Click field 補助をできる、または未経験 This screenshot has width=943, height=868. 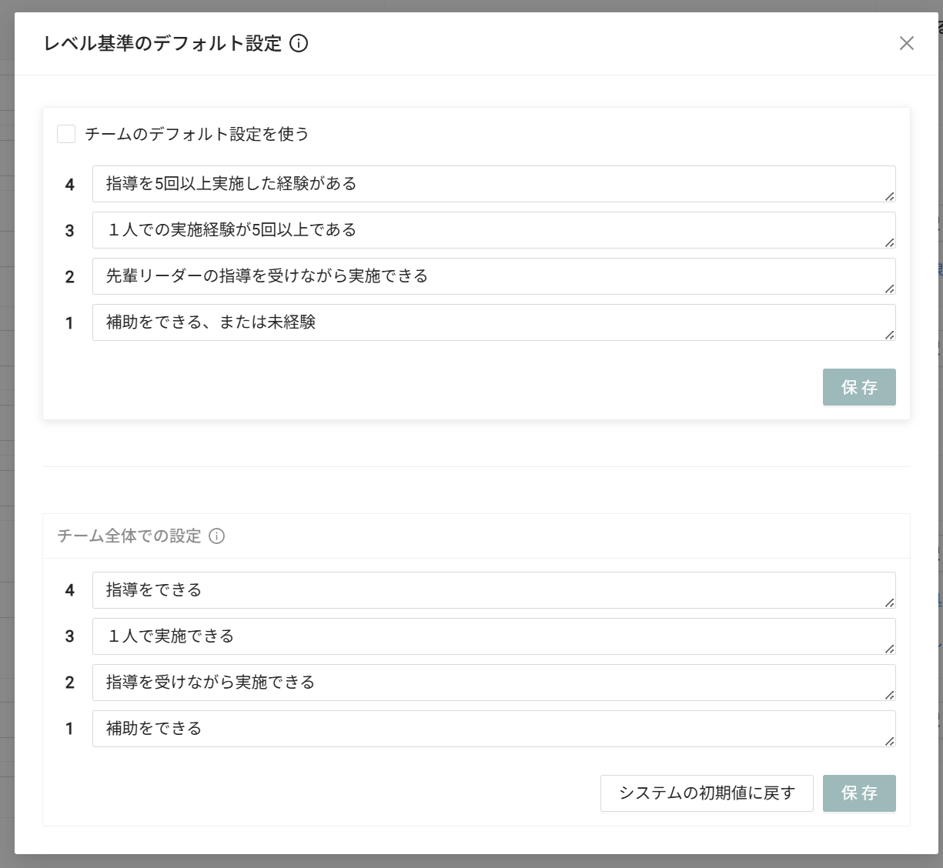point(493,322)
